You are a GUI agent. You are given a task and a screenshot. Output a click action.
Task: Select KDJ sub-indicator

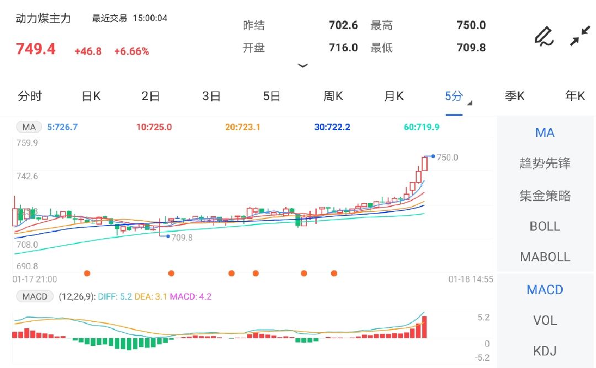(545, 350)
